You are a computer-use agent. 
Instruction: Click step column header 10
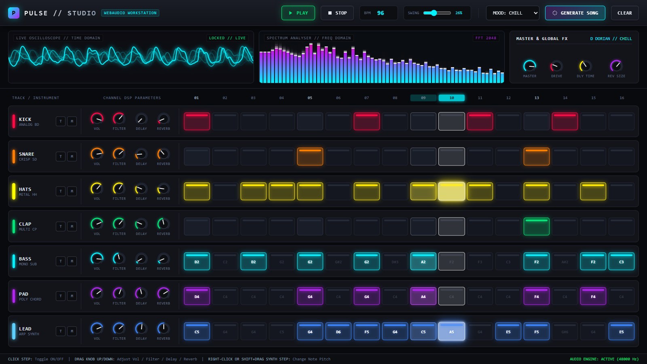452,98
